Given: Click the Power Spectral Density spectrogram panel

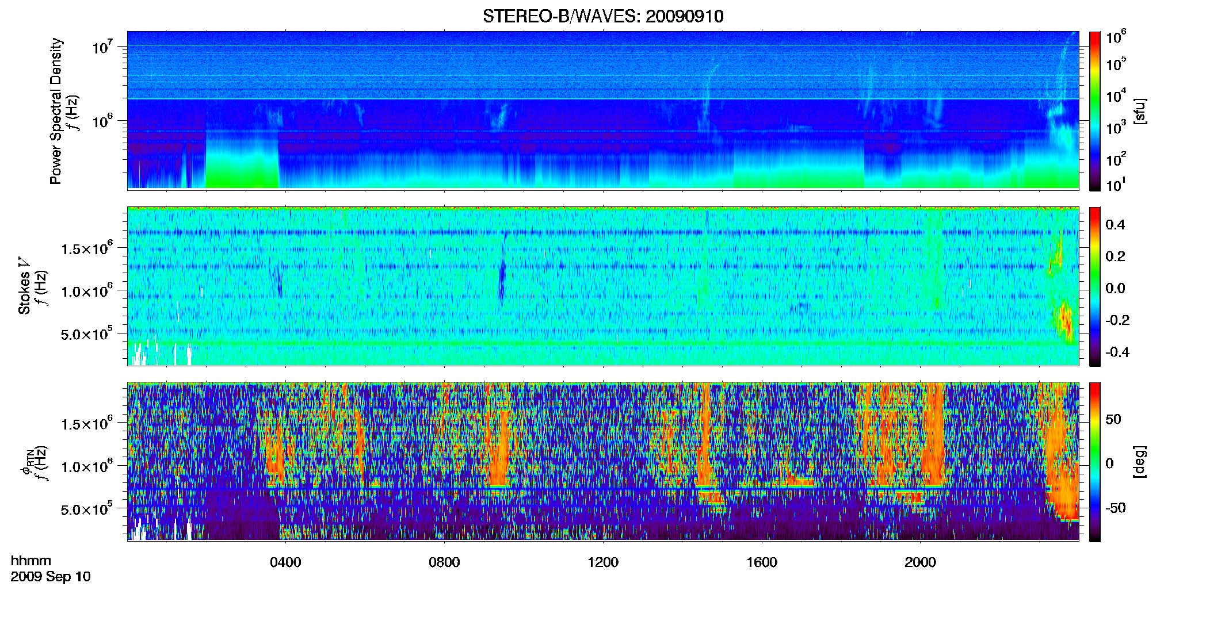Looking at the screenshot, I should (603, 110).
